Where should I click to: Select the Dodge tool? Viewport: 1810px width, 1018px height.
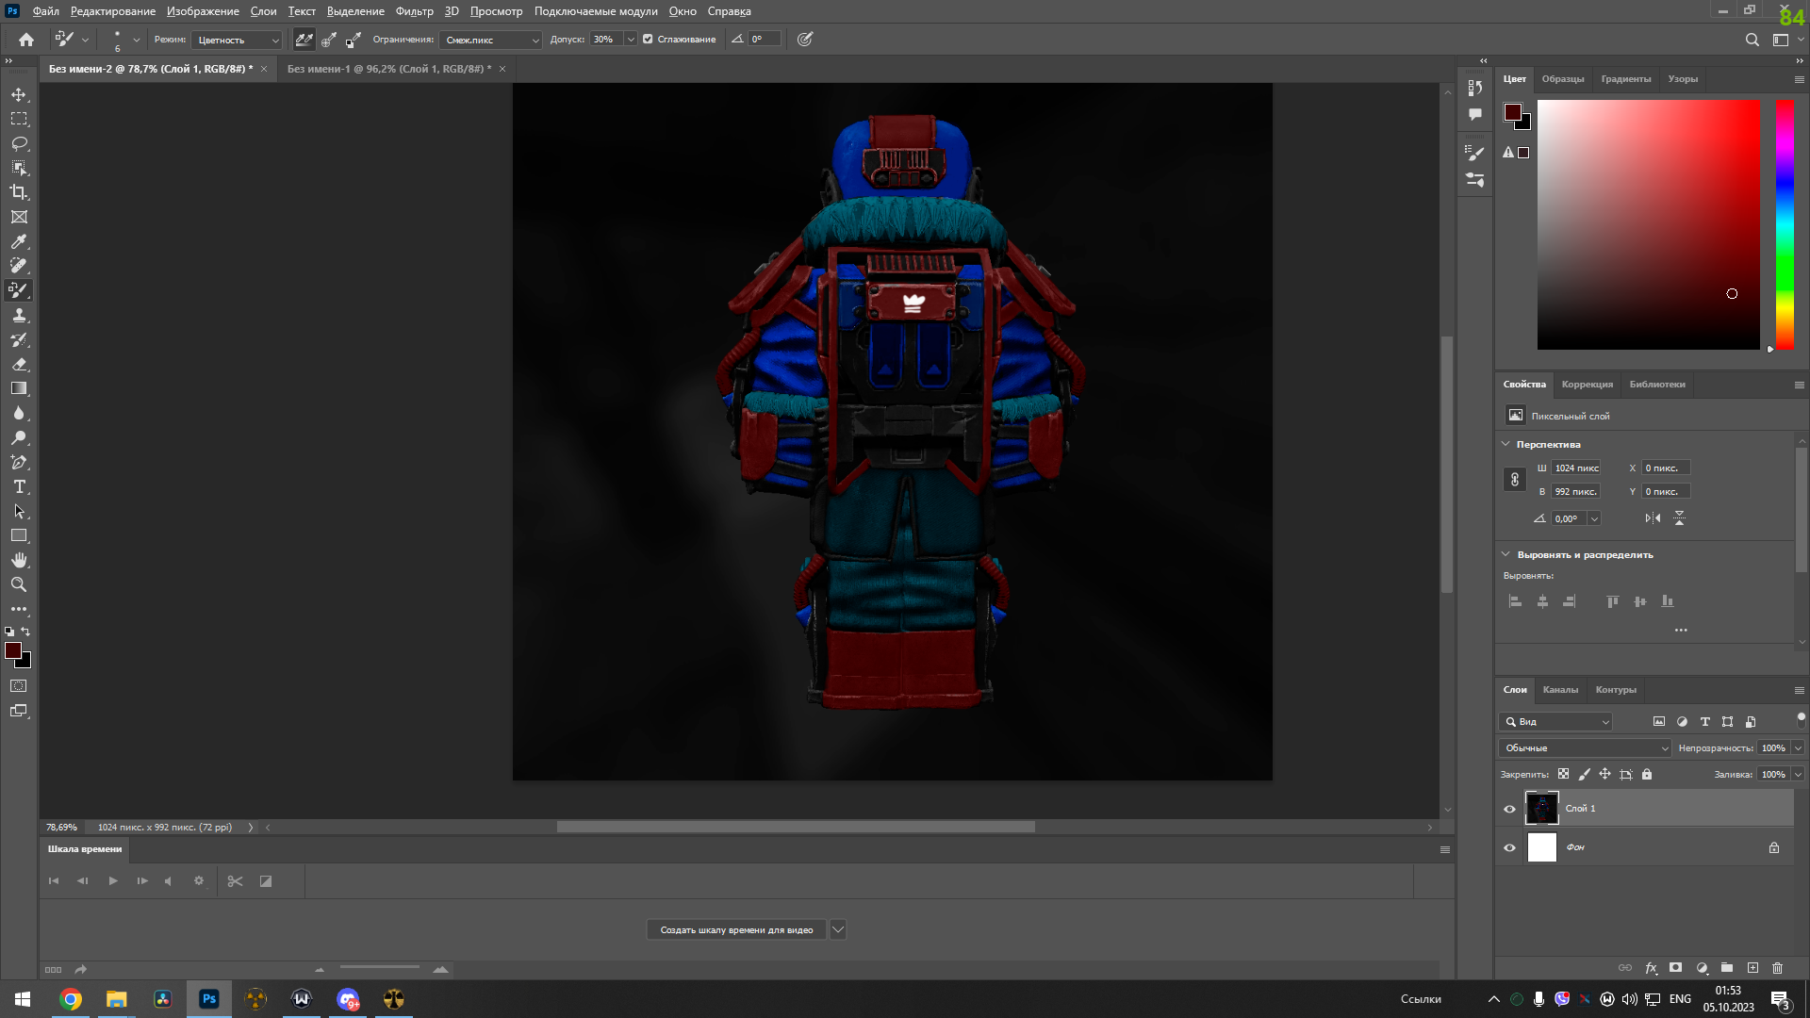19,437
